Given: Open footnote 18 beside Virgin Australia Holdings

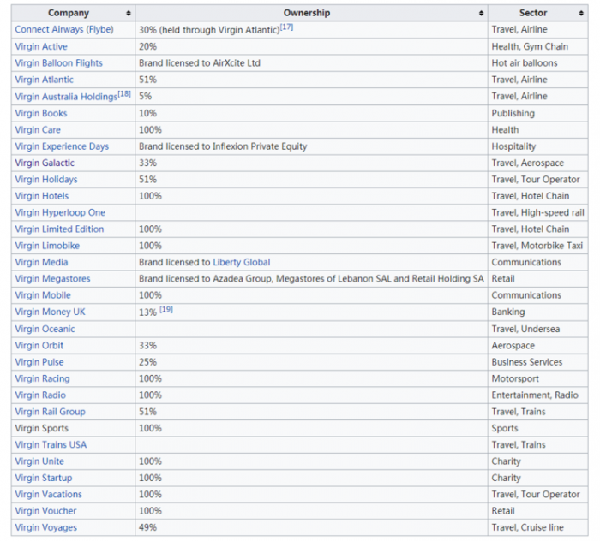Looking at the screenshot, I should tap(124, 93).
